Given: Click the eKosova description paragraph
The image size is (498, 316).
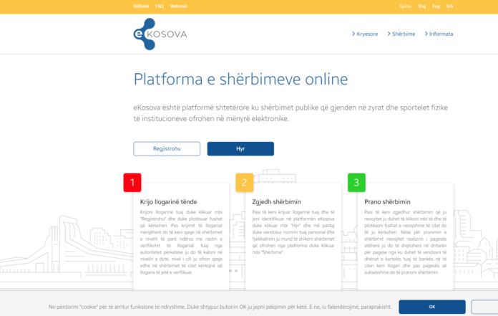Looking at the screenshot, I should tap(290, 113).
